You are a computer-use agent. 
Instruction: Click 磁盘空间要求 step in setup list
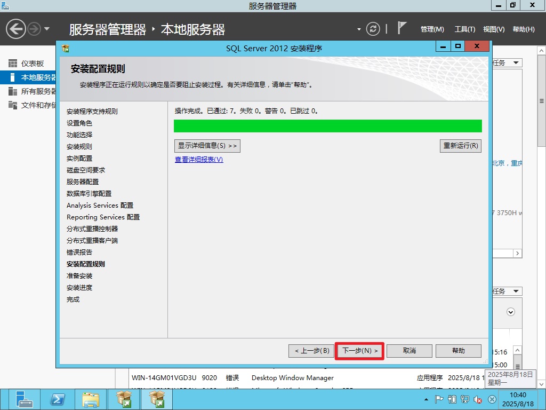click(x=86, y=170)
